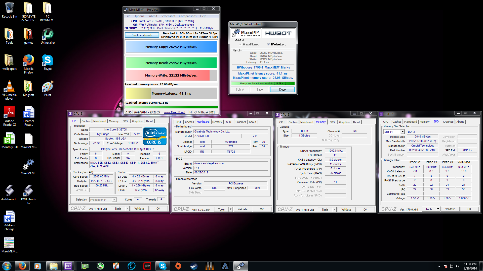Click the Memory-Copy 26252 MByte/sec result bar
483x271 pixels.
[171, 47]
